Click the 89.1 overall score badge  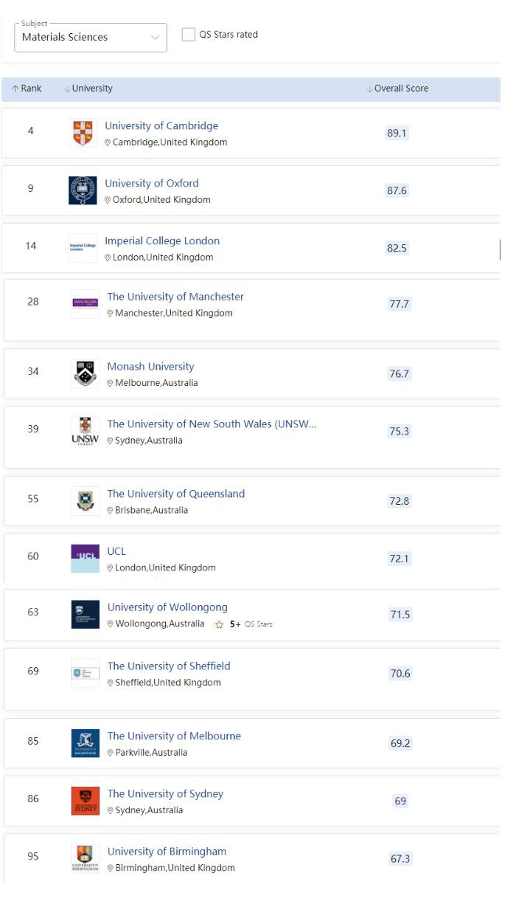coord(397,133)
